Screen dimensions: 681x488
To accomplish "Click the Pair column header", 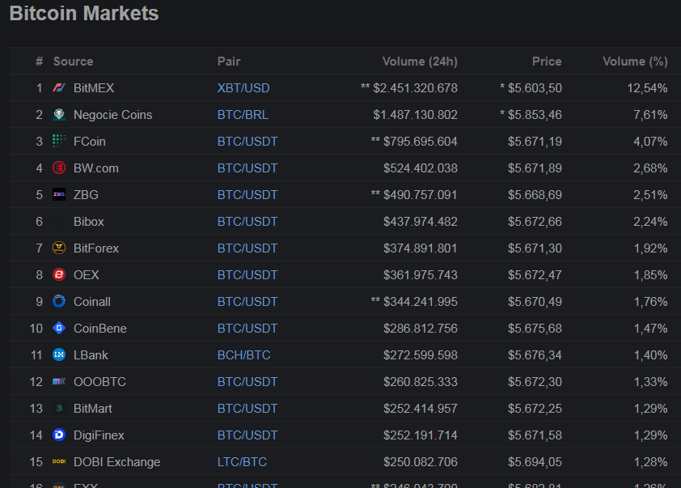I will [x=229, y=62].
